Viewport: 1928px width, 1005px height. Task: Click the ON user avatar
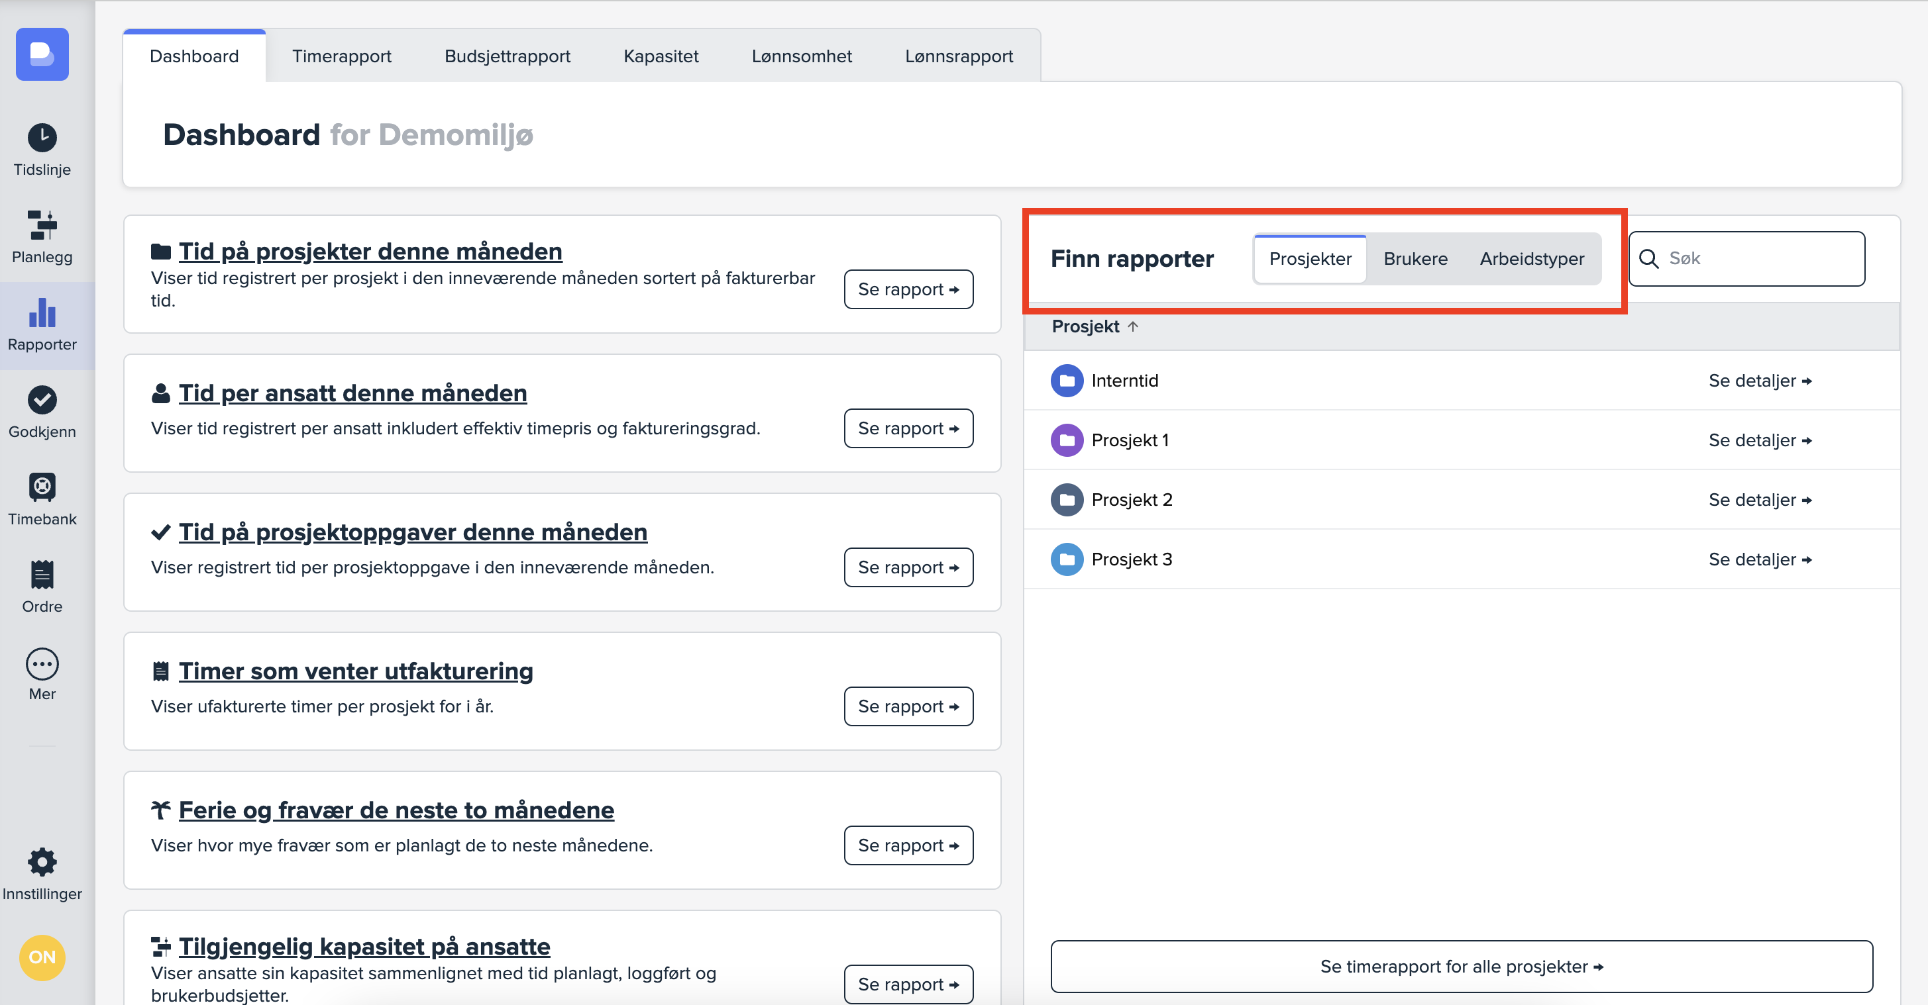[42, 957]
